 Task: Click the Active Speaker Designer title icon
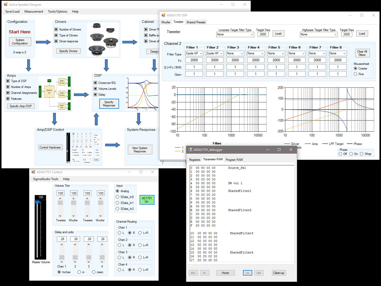[6, 5]
